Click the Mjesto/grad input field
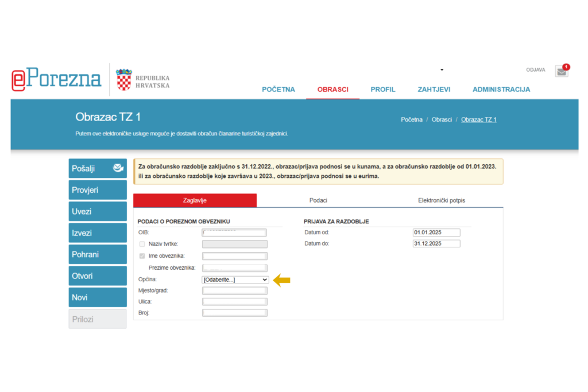This screenshot has height=392, width=588. [x=234, y=290]
